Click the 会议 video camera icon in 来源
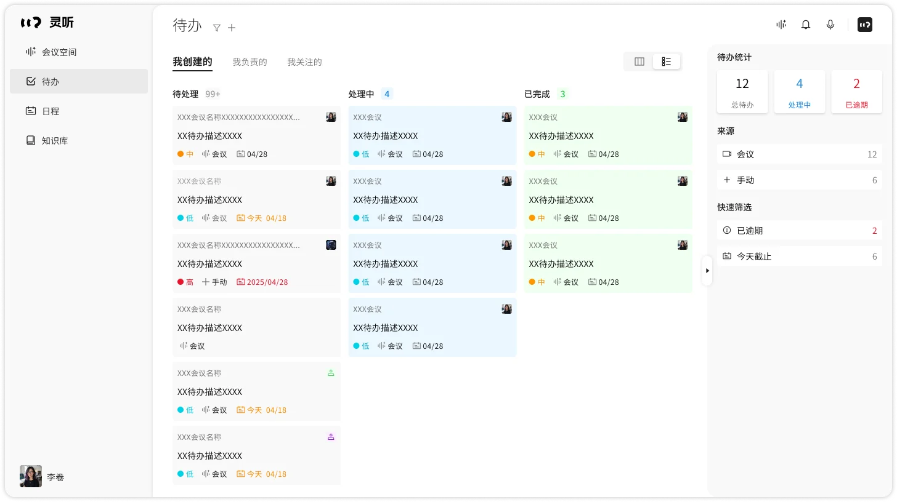The image size is (897, 502). point(727,154)
